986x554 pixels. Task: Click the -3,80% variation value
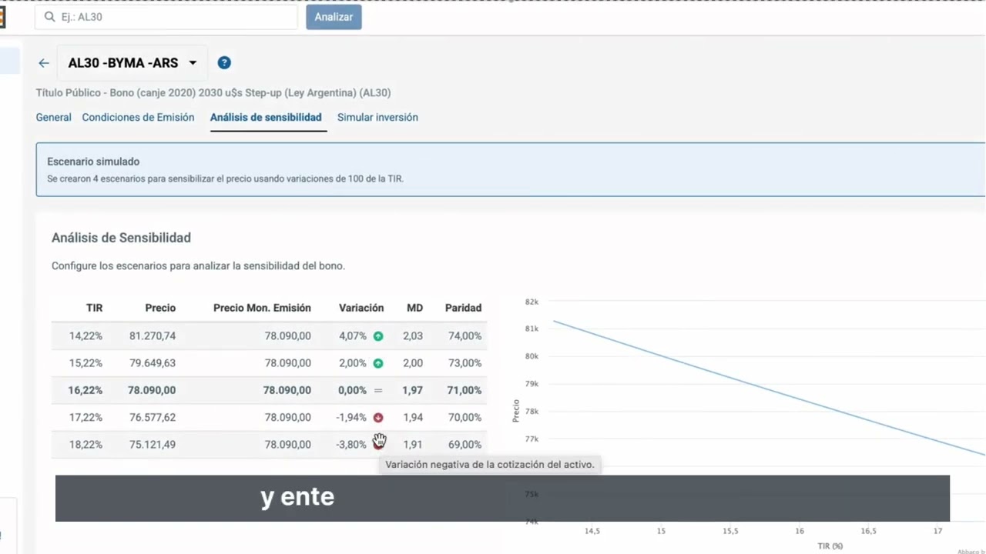[x=351, y=445]
